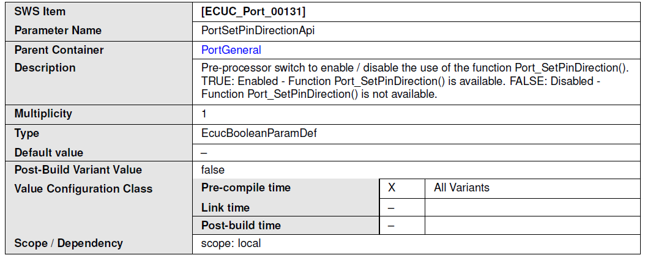Click the Parent Container label
The height and width of the screenshot is (255, 645).
pos(59,50)
